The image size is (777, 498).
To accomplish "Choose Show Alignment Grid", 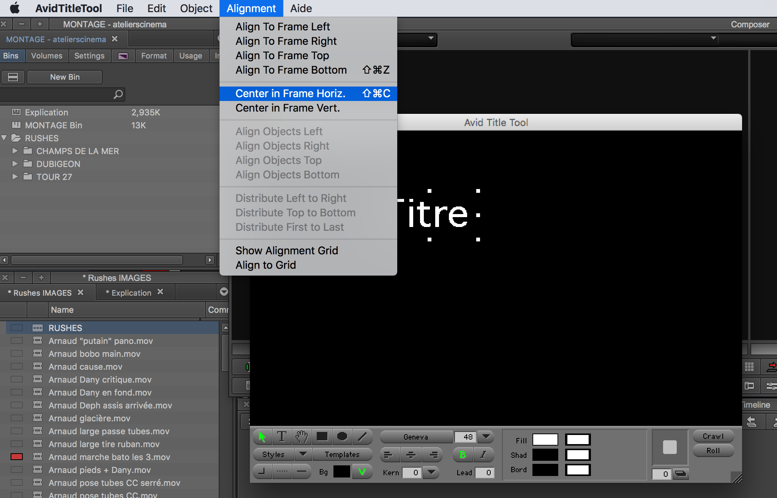I will click(x=308, y=251).
